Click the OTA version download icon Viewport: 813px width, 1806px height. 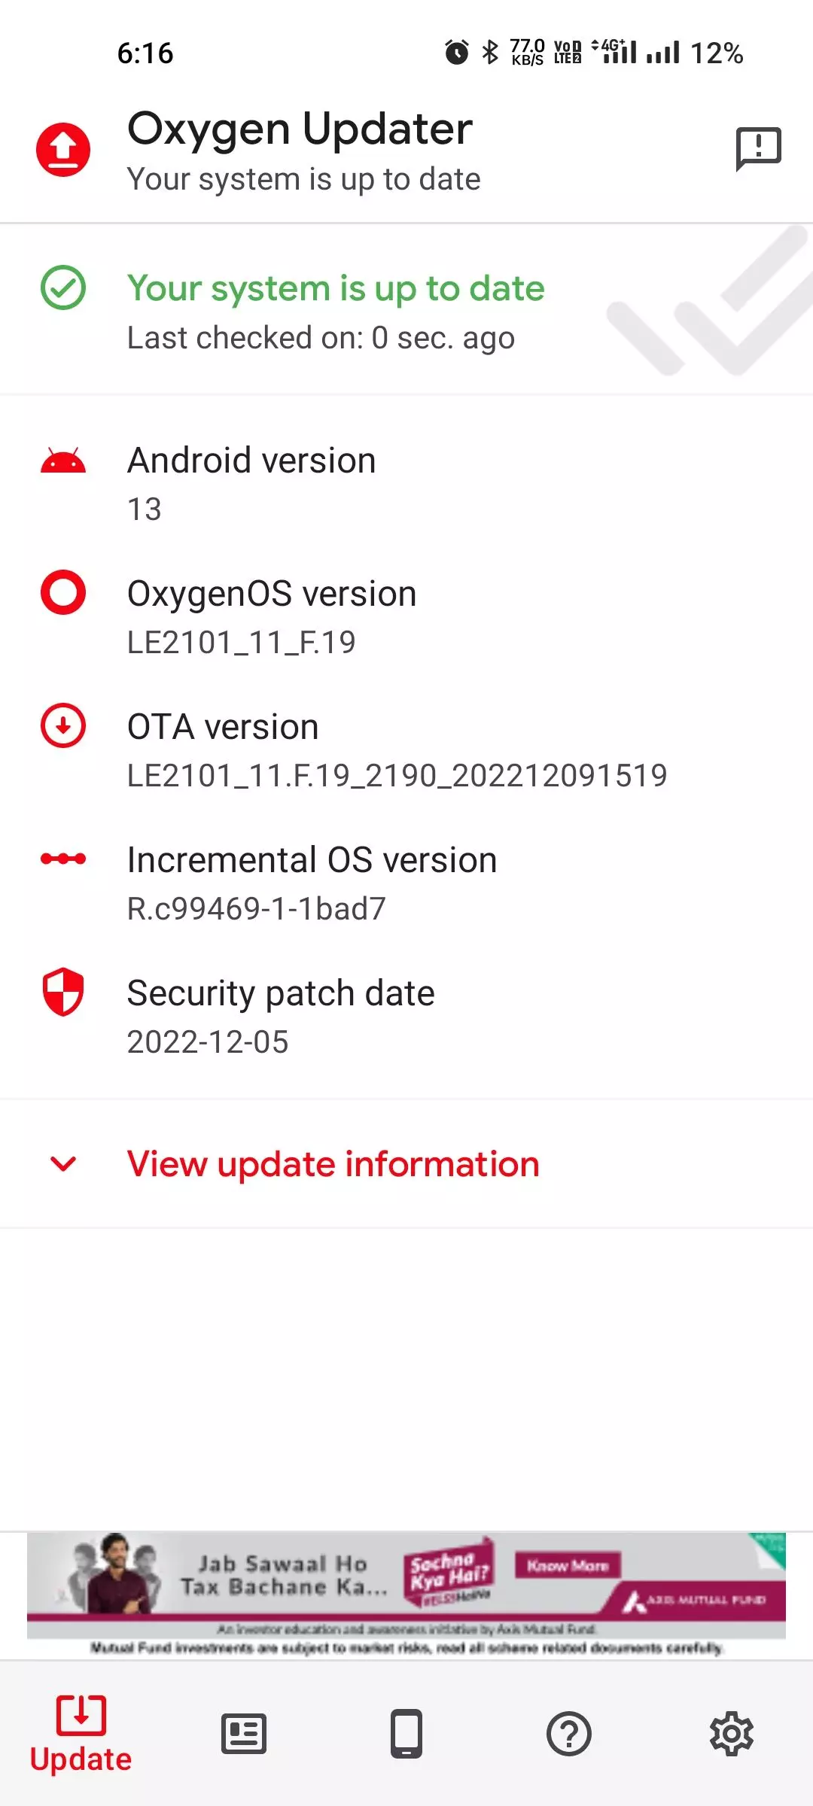[x=63, y=726]
